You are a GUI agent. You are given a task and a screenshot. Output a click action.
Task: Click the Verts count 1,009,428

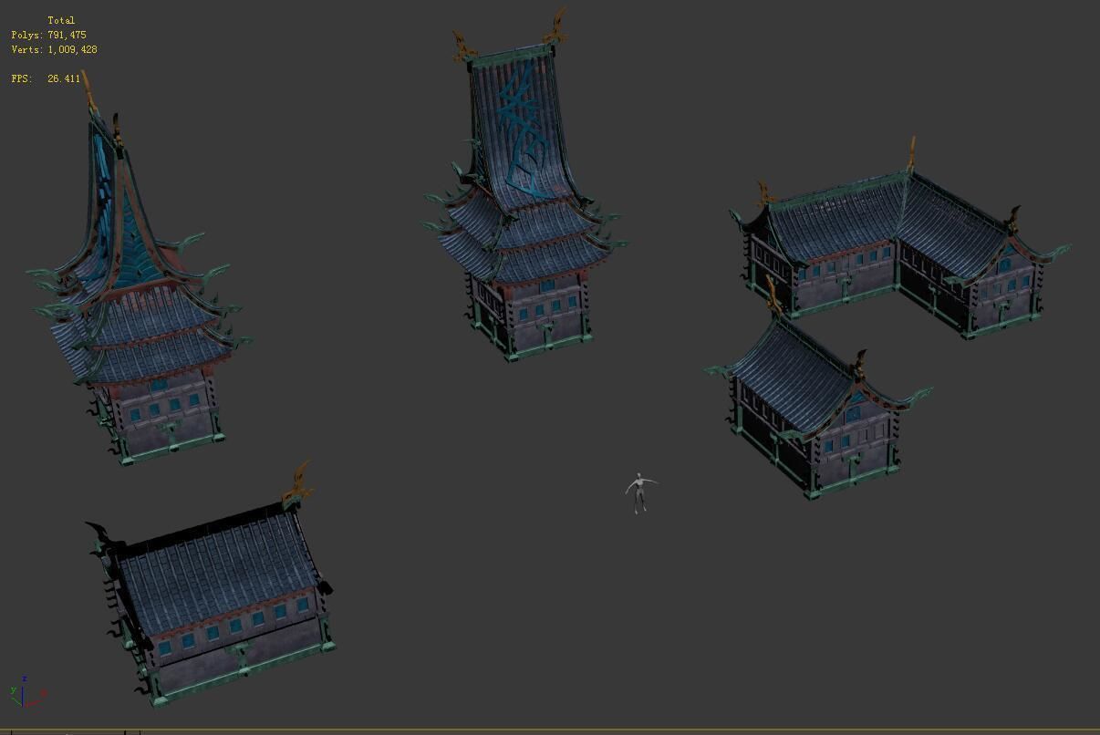[72, 49]
